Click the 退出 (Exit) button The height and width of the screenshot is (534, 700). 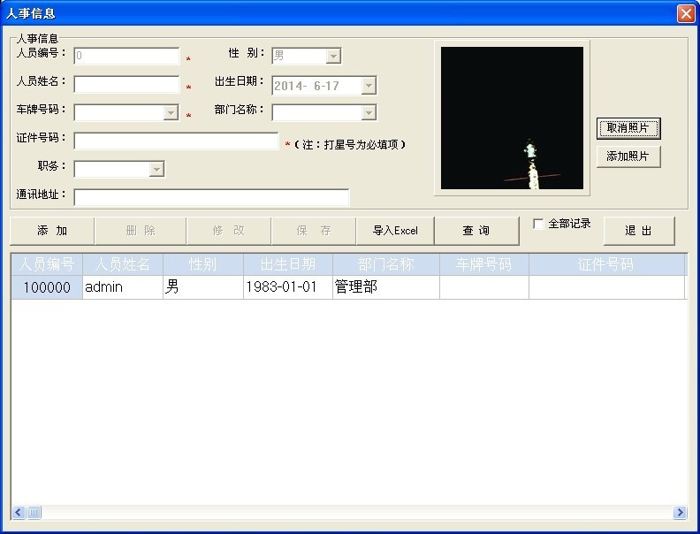pyautogui.click(x=638, y=231)
